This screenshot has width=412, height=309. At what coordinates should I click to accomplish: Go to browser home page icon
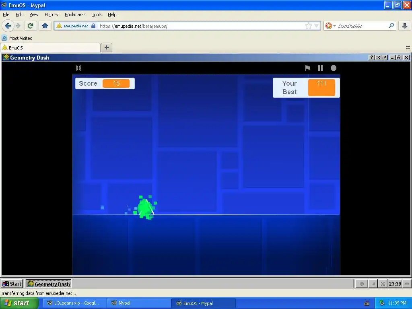click(x=45, y=26)
